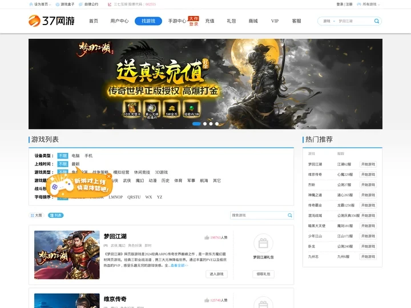Viewport: 411px width, 308px height.
Task: Open 用户中心 navigation item
Action: tap(119, 21)
